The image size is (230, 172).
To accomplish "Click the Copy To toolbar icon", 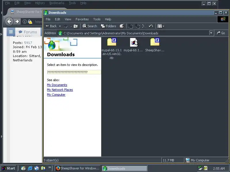I will [x=137, y=26].
